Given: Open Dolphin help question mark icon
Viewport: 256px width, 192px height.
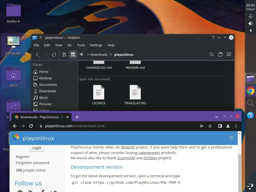Looking at the screenshot, I should click(213, 37).
